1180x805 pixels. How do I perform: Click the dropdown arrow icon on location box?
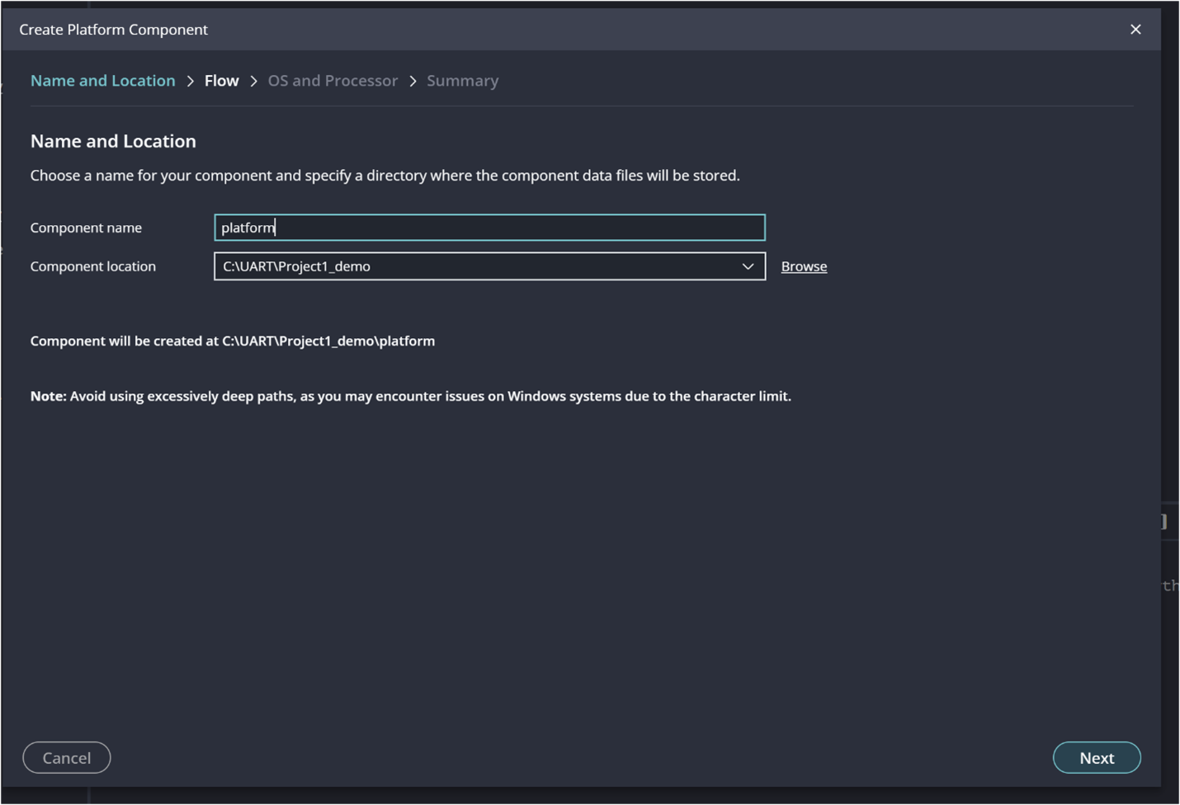pos(748,266)
